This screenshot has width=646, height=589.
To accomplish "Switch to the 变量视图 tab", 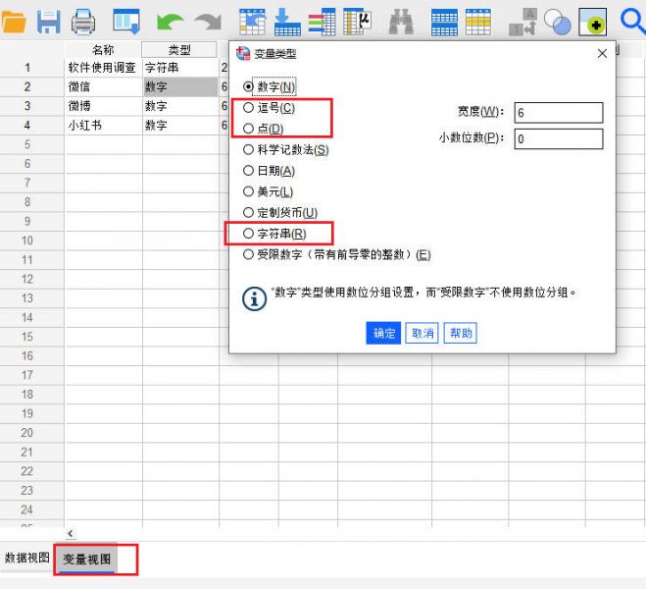I will click(86, 560).
